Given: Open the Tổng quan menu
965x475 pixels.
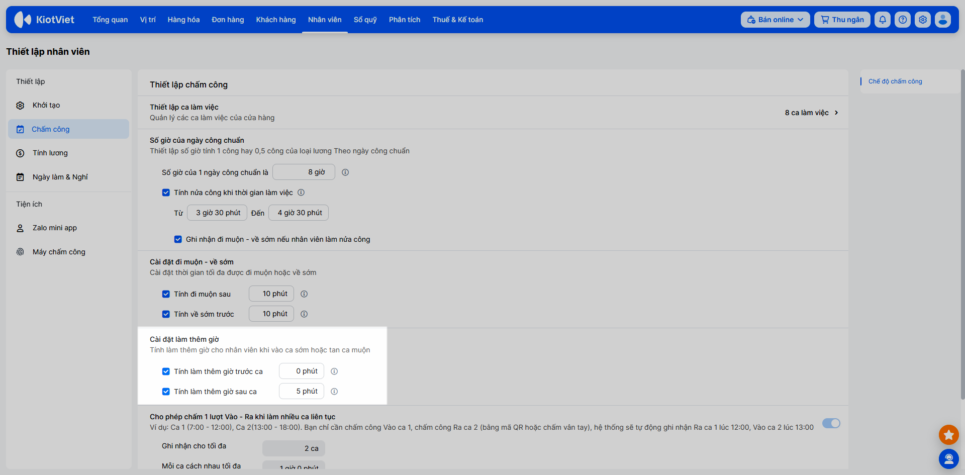Looking at the screenshot, I should 110,20.
